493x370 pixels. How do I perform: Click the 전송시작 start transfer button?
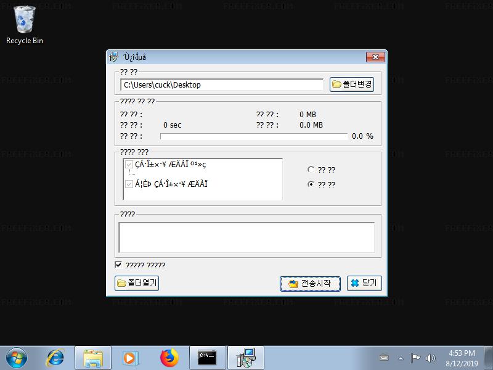point(310,284)
